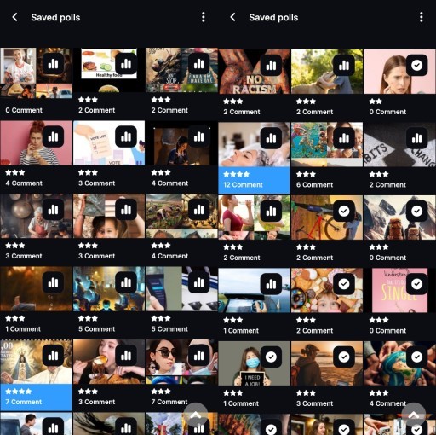Tap chart icon on woman in white shirt collage
The height and width of the screenshot is (435, 436).
pos(53,64)
